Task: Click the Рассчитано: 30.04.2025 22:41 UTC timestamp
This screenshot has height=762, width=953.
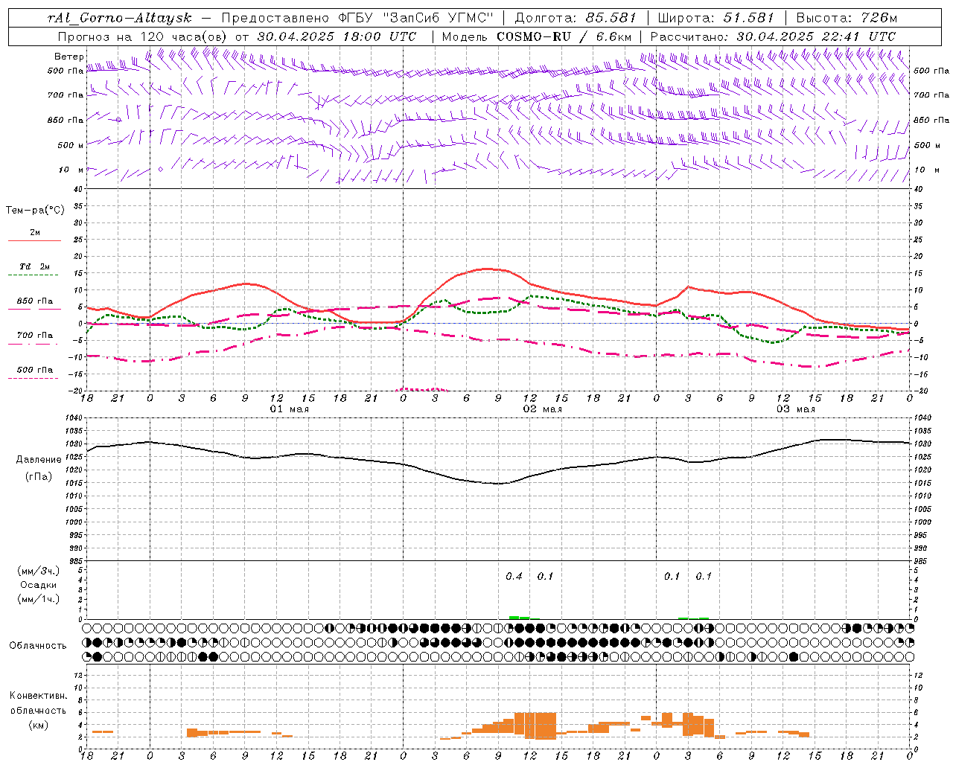Action: [x=772, y=36]
